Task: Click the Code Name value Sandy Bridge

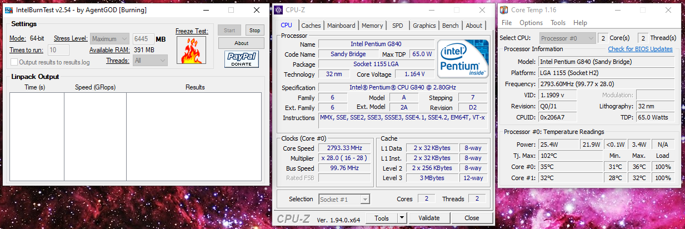Action: pyautogui.click(x=348, y=54)
